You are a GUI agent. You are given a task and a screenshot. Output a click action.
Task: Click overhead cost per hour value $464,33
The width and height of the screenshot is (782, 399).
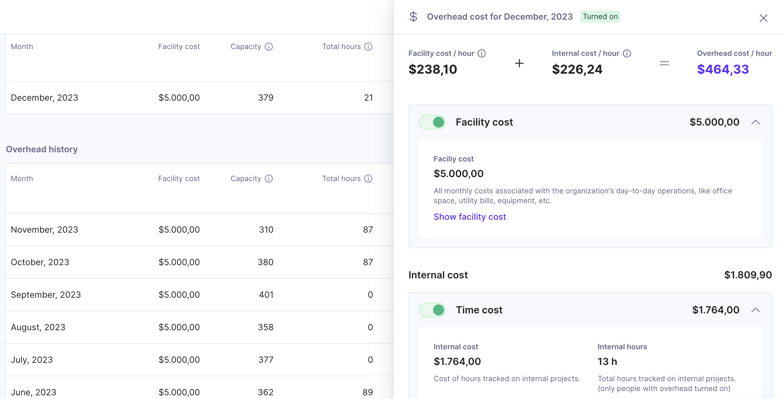click(723, 69)
